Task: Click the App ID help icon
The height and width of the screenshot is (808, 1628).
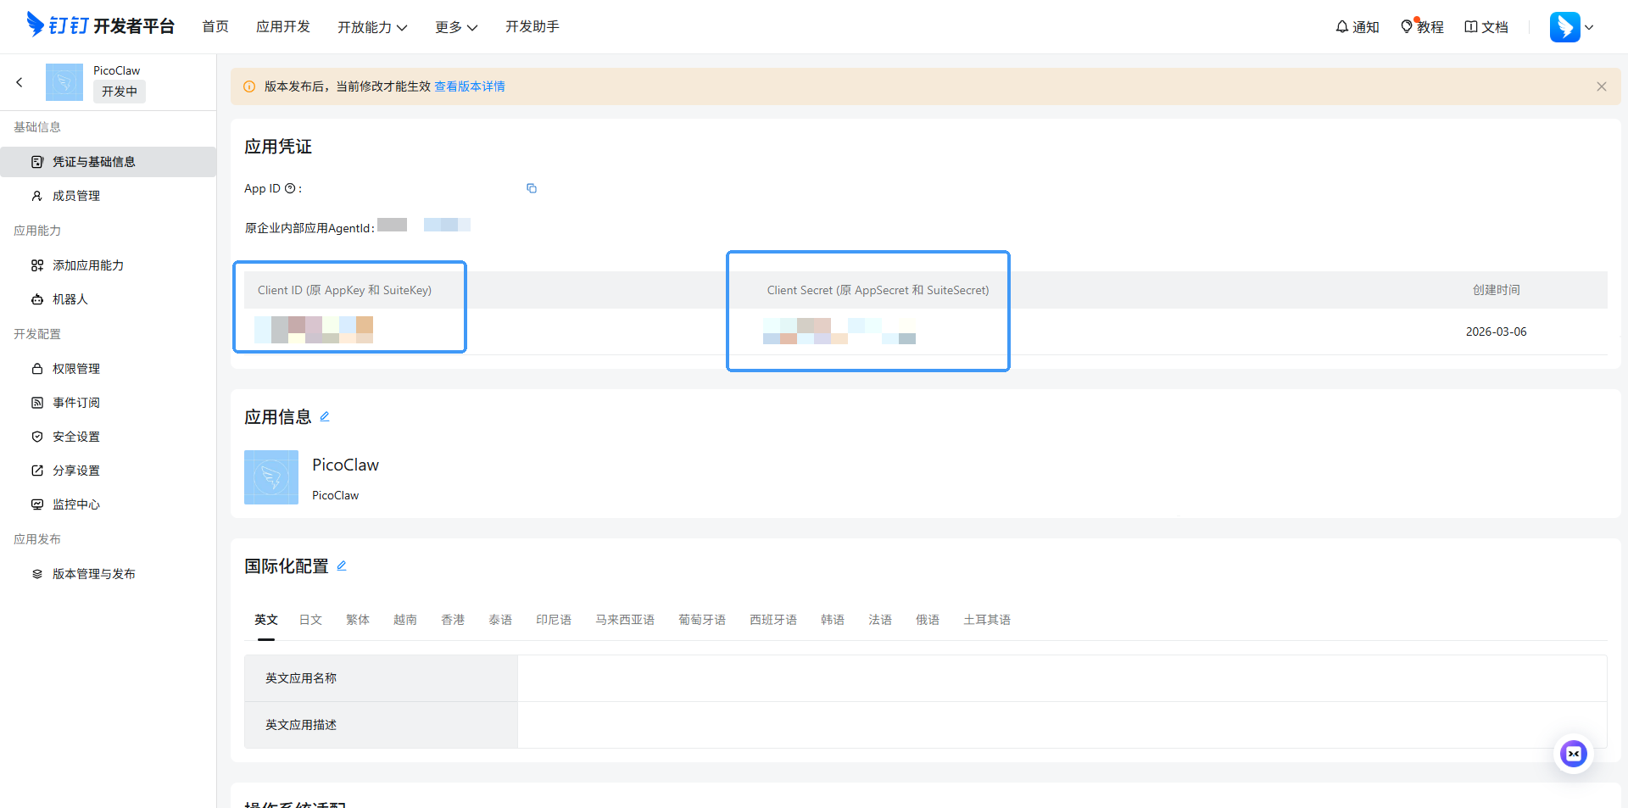Action: coord(290,188)
